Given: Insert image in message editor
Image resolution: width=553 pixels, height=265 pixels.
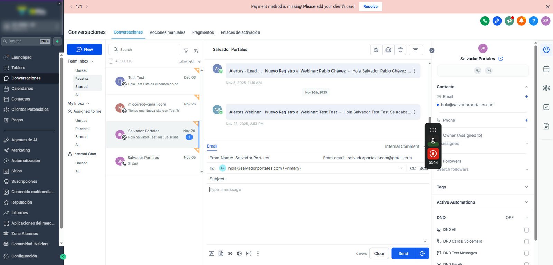Looking at the screenshot, I should pos(240,254).
